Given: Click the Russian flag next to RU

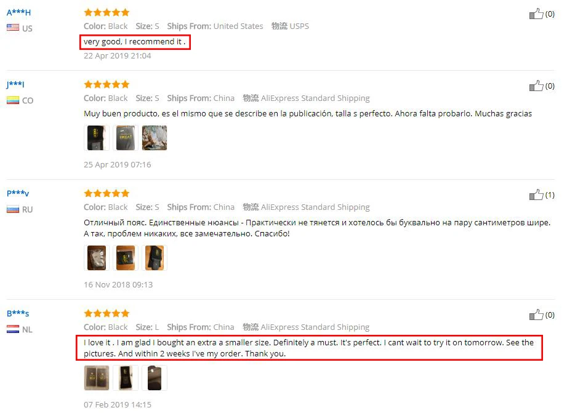Looking at the screenshot, I should tap(13, 209).
